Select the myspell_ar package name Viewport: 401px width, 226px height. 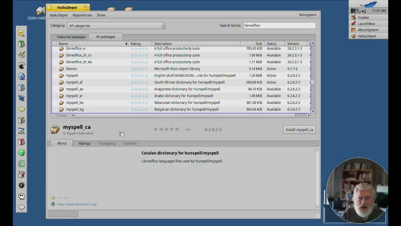(74, 96)
